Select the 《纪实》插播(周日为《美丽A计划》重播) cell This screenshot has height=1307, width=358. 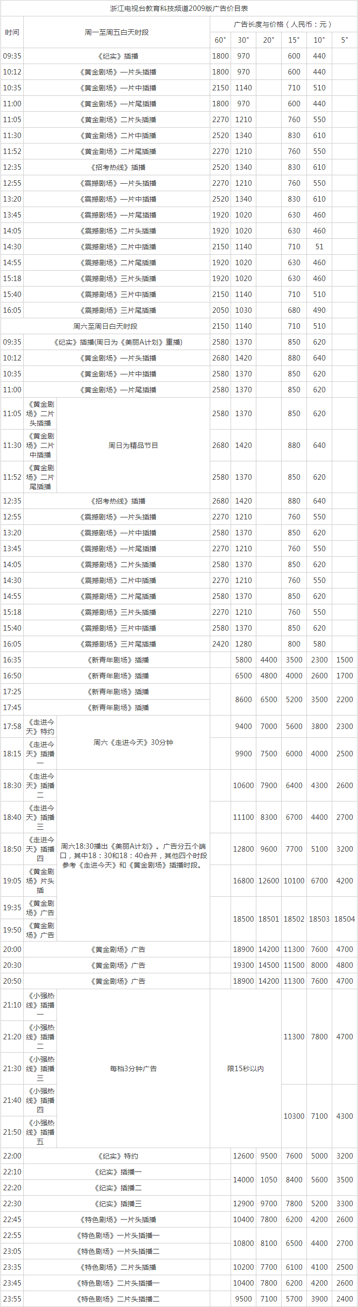coord(117,342)
